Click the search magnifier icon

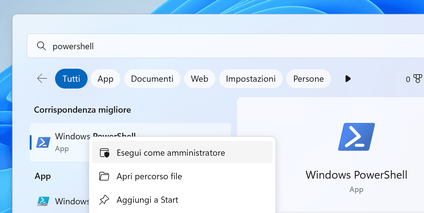coord(41,46)
